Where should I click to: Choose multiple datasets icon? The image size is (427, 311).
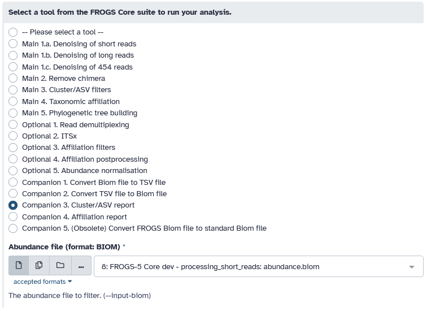tap(39, 266)
